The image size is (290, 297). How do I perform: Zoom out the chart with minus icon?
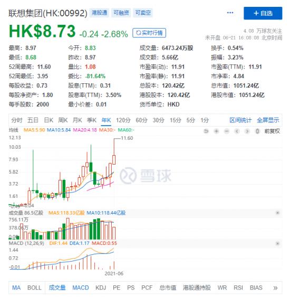point(226,131)
